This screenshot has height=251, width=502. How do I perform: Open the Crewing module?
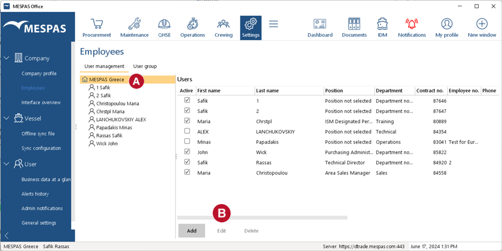coord(223,28)
